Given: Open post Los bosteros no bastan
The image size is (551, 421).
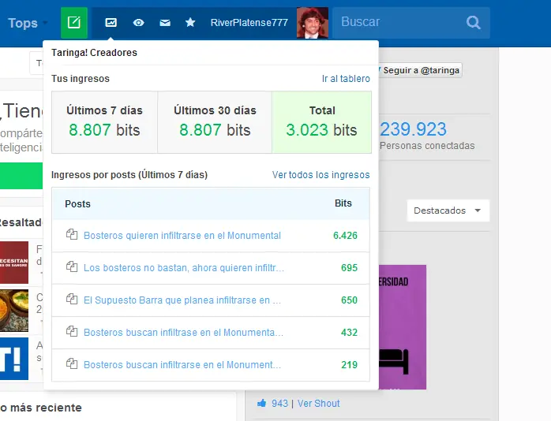Looking at the screenshot, I should (x=184, y=268).
